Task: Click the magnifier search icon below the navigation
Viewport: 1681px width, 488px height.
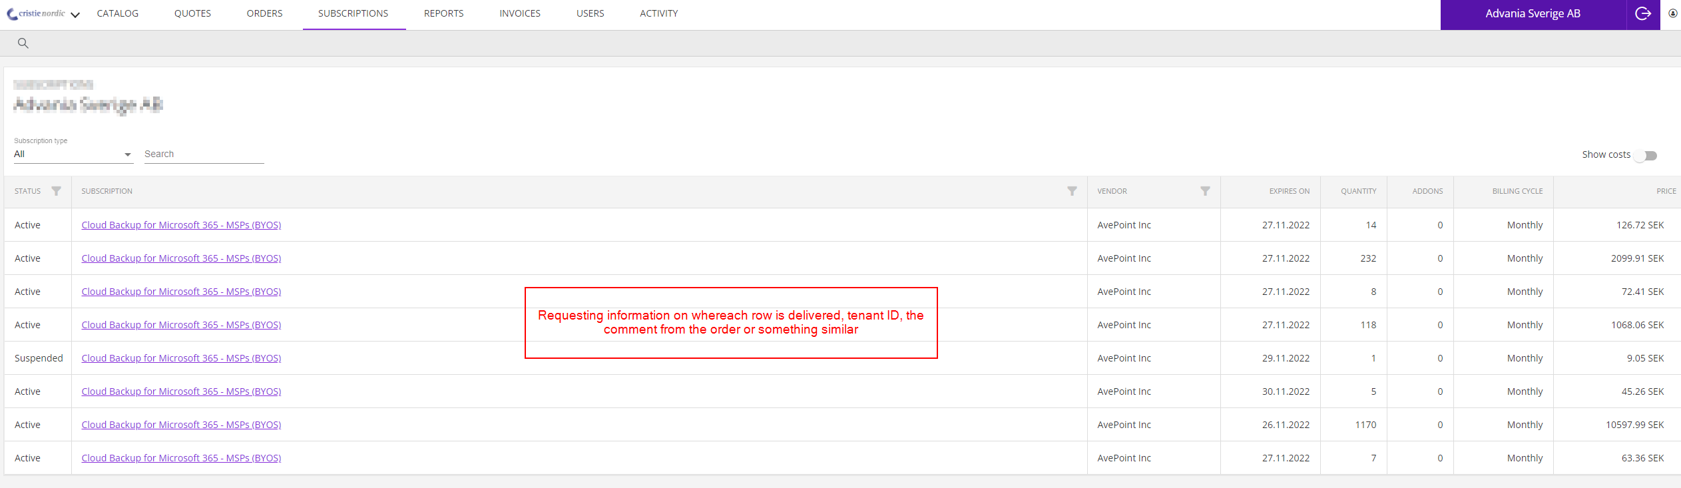Action: [x=23, y=43]
